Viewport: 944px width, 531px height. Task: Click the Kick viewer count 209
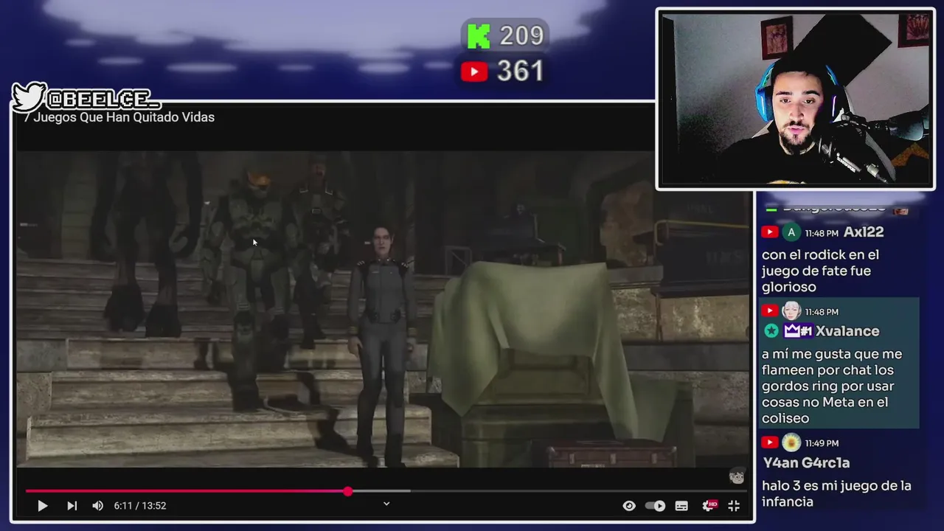point(521,36)
